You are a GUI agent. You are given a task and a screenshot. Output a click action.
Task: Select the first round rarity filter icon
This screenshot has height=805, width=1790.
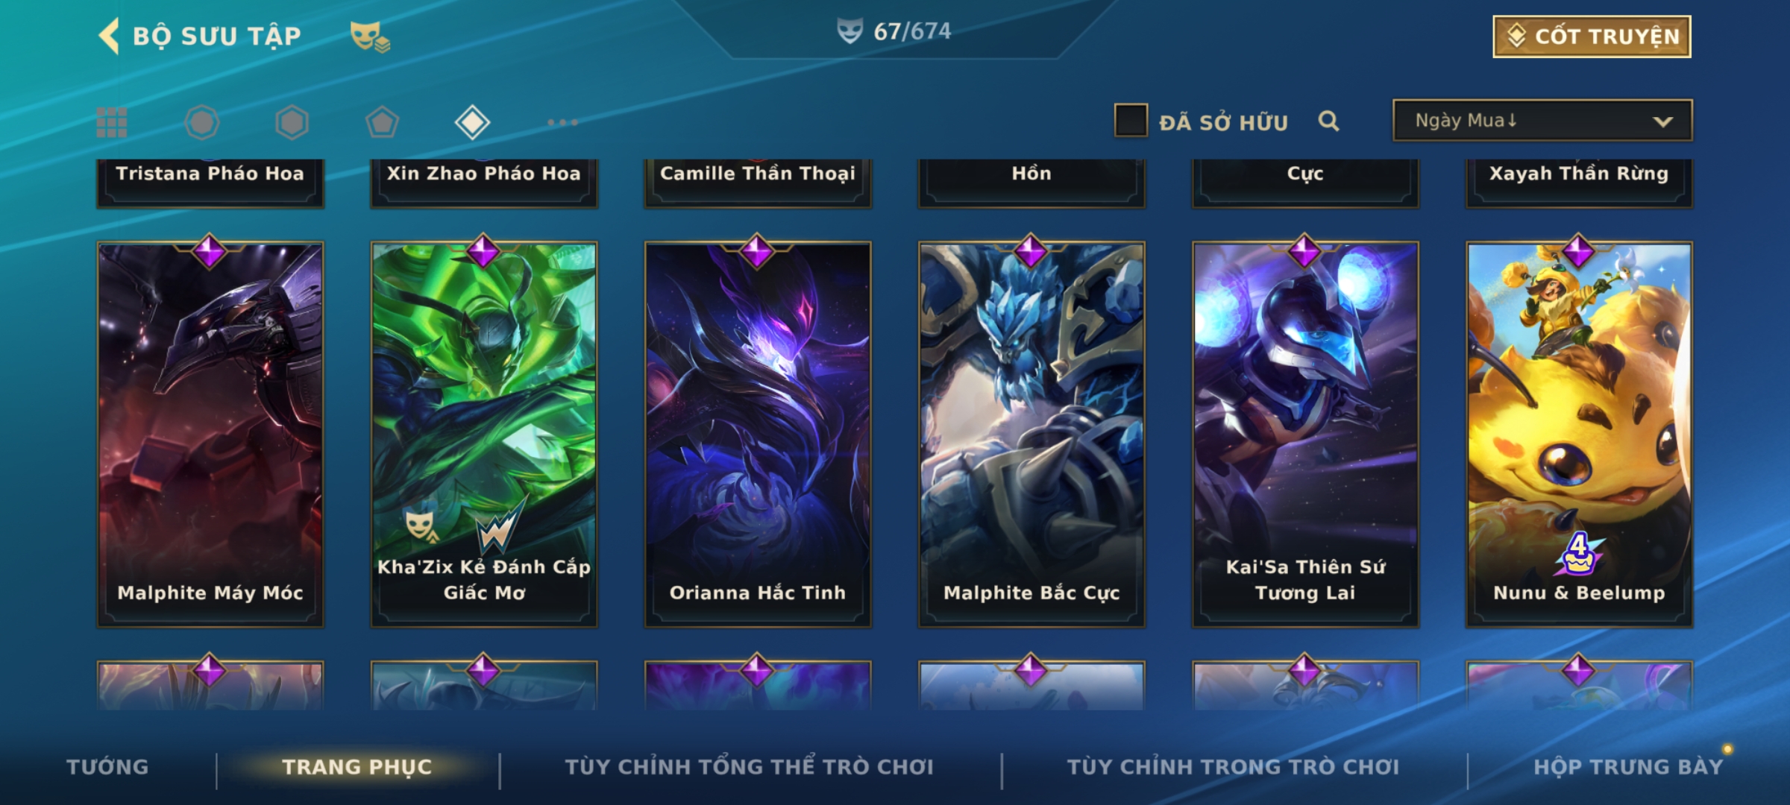pos(202,122)
